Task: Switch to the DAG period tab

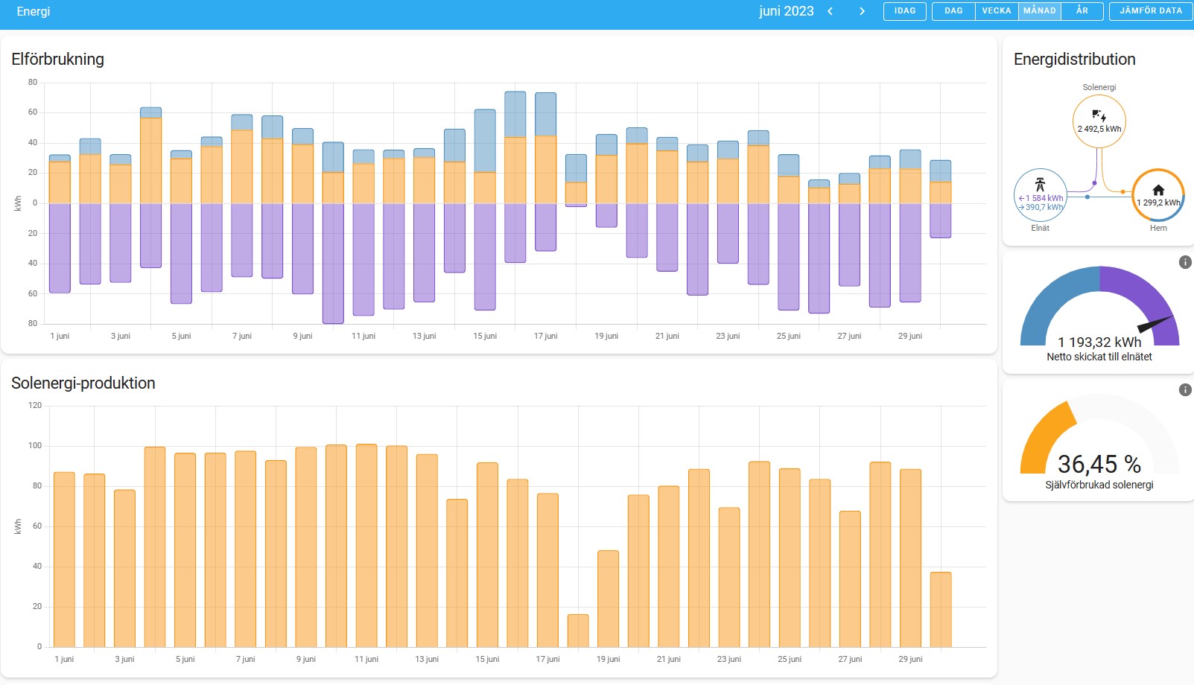Action: click(x=953, y=11)
